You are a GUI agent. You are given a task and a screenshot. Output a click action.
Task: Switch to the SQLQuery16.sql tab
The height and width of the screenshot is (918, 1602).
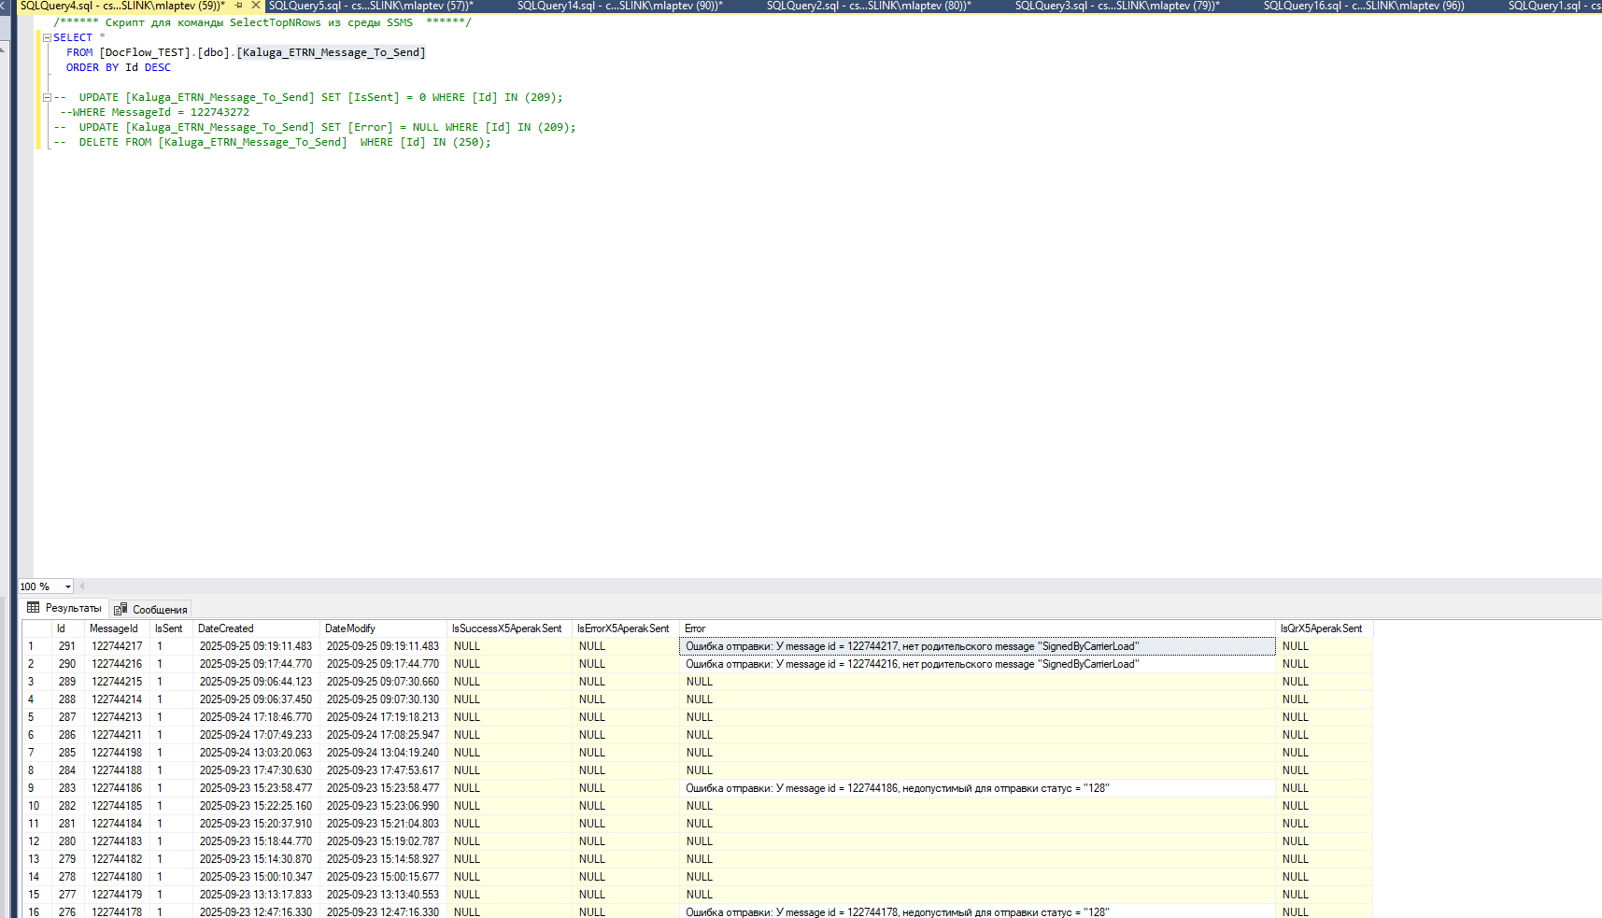coord(1364,6)
